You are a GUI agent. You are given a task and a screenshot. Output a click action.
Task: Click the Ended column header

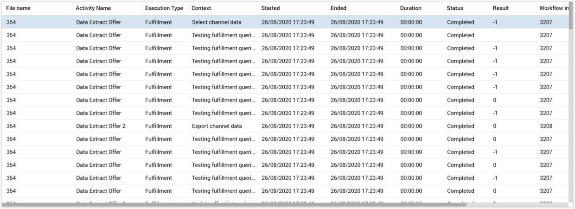pyautogui.click(x=339, y=8)
